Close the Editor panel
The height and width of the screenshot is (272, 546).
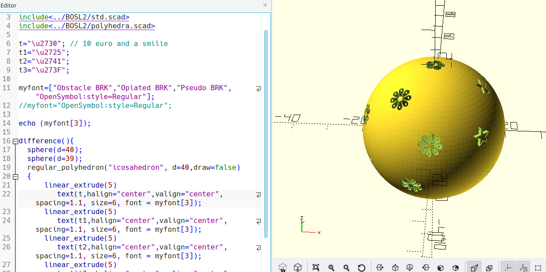pos(265,5)
